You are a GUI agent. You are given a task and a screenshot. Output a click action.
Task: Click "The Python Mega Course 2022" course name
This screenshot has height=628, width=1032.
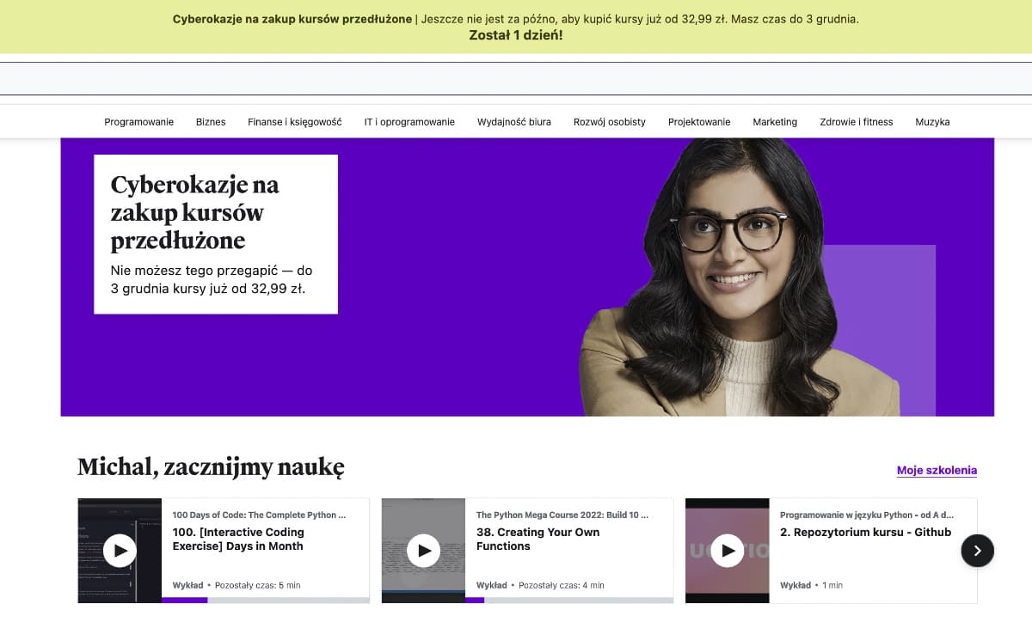click(x=562, y=515)
